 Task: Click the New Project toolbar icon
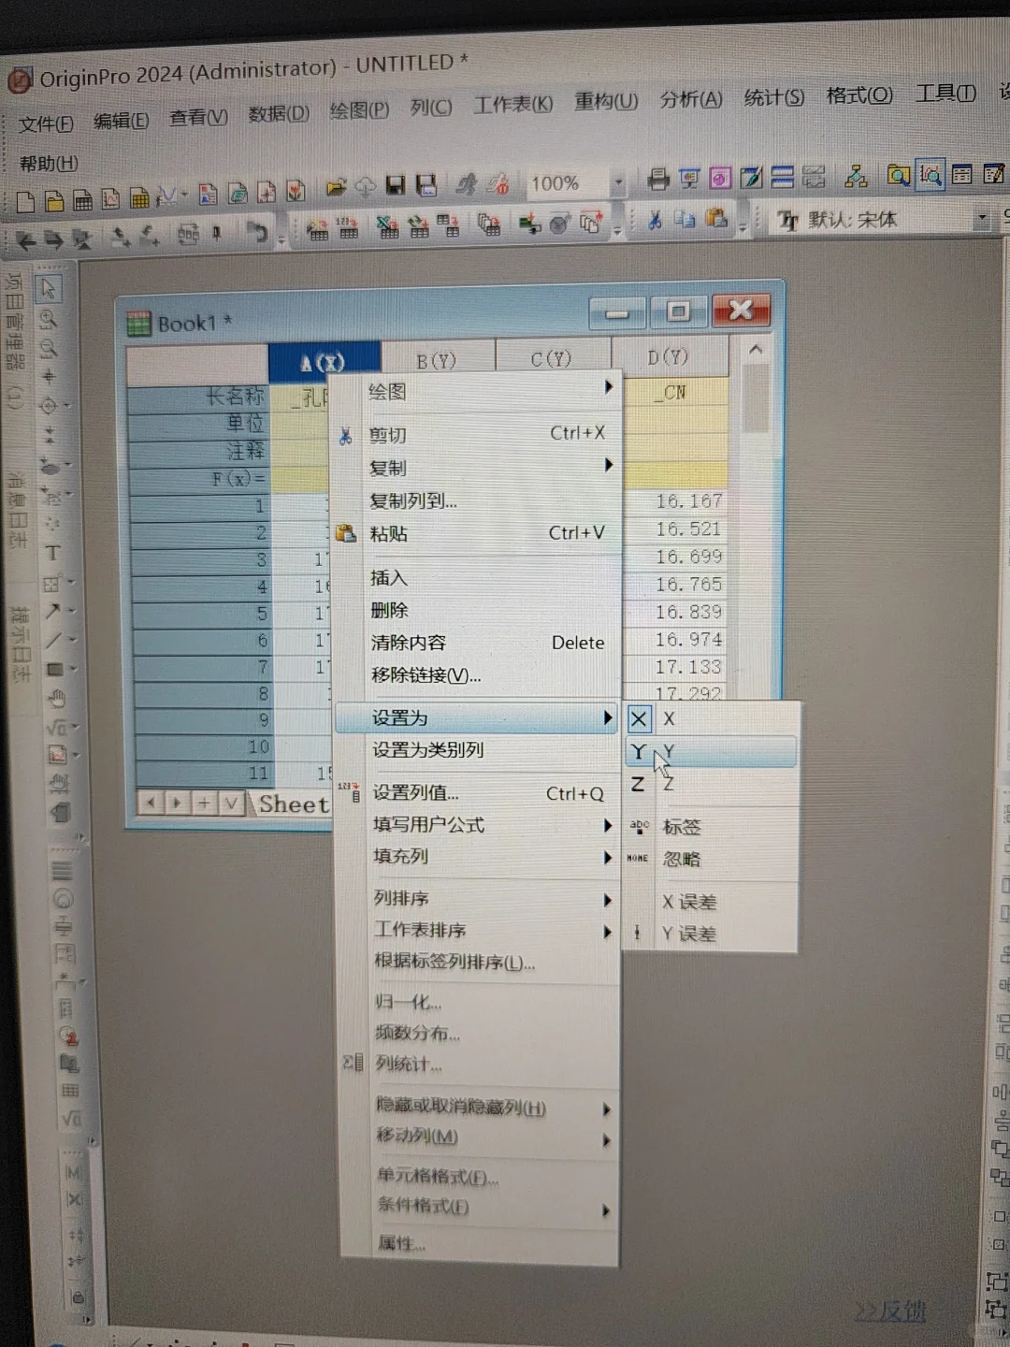point(25,201)
